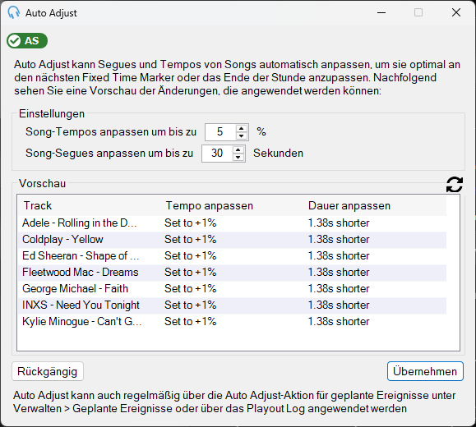Minimize the Auto Adjust window
Viewport: 476px width, 427px height.
[x=381, y=12]
